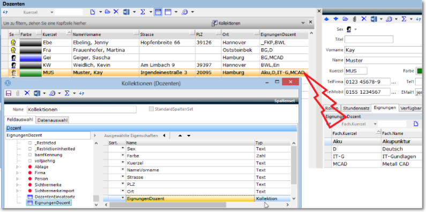Click refresh arrows icon in detail panel toolbar
This screenshot has height=212, width=426.
pyautogui.click(x=418, y=19)
